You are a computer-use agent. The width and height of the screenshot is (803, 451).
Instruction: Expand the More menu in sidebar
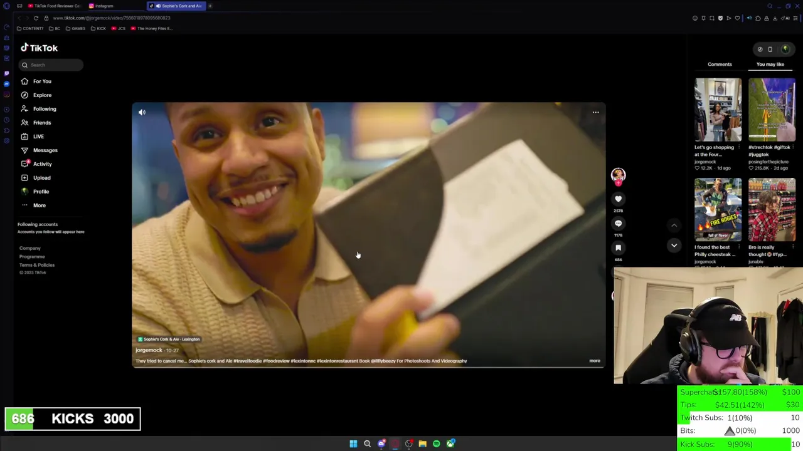coord(34,205)
